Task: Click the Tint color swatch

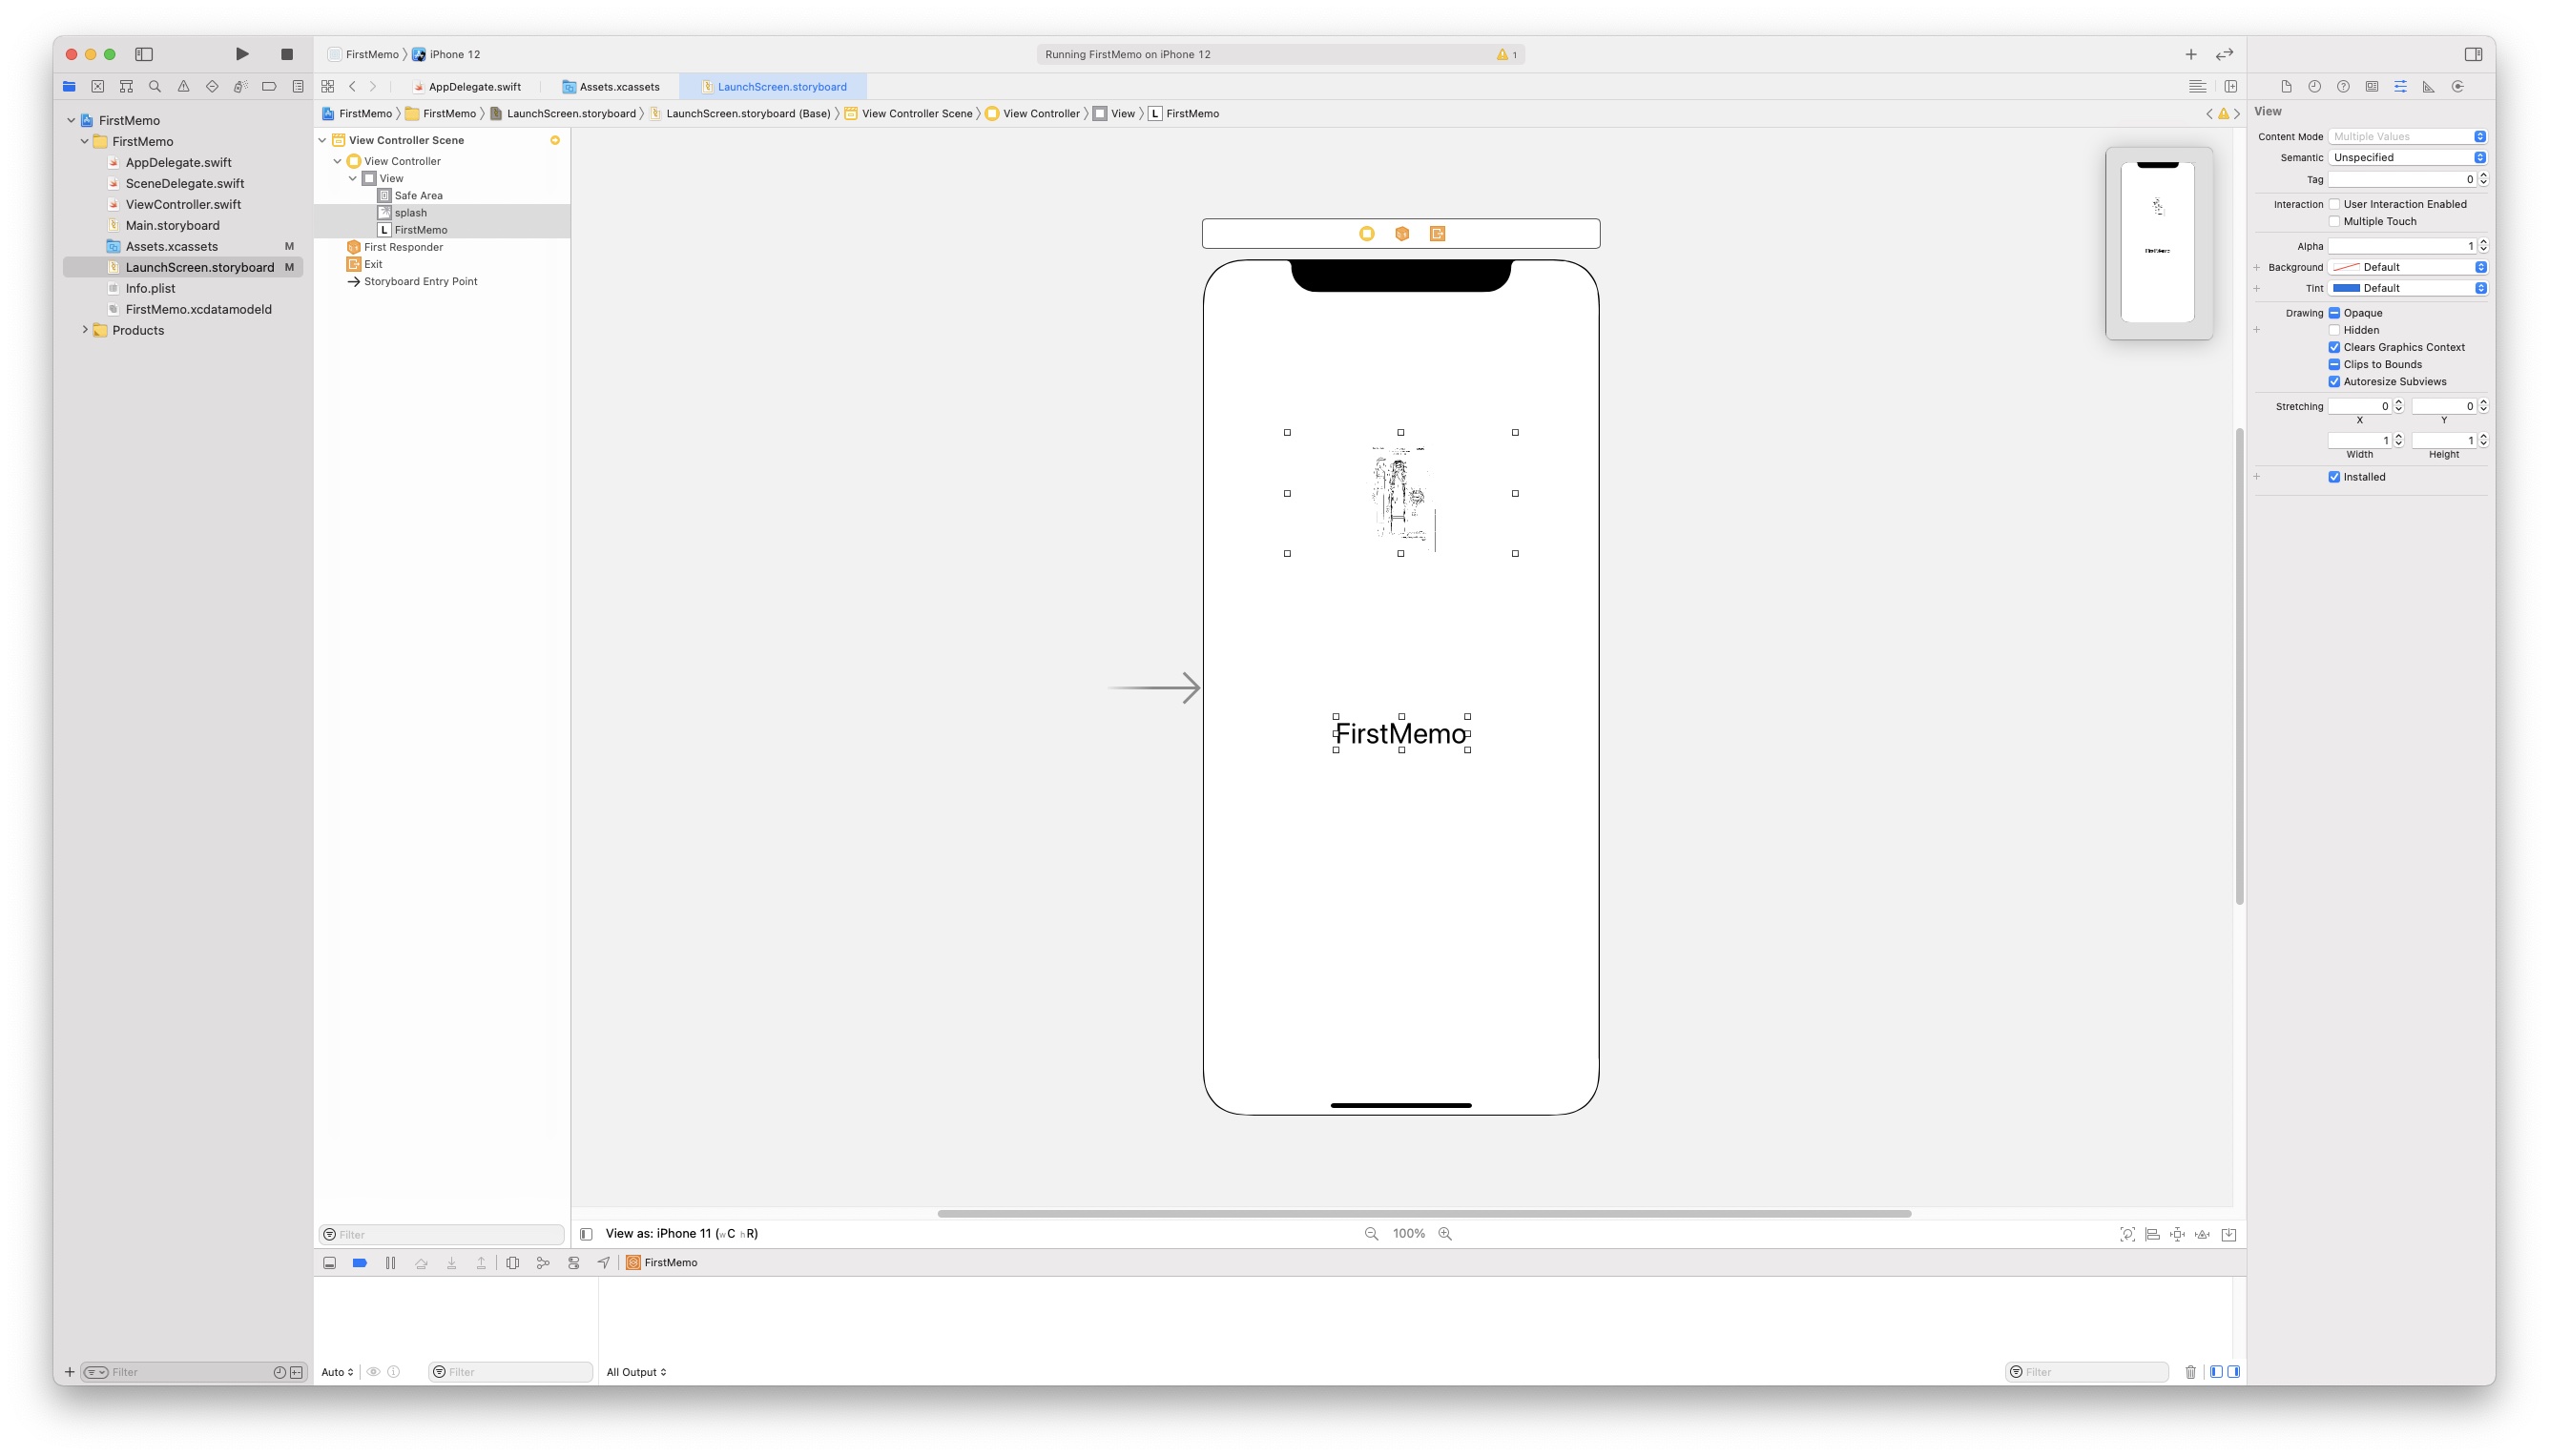Action: click(2346, 288)
